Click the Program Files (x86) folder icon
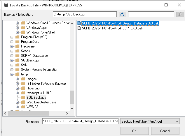185x136 pixels. [18, 37]
